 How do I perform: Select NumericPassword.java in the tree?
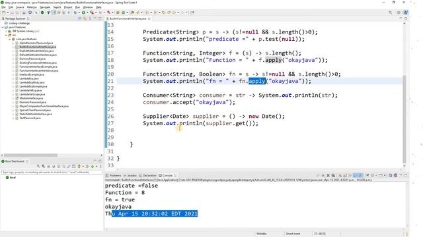32,102
